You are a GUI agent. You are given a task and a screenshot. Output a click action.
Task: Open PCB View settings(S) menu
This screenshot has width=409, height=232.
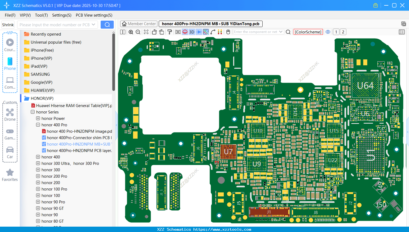tap(94, 15)
